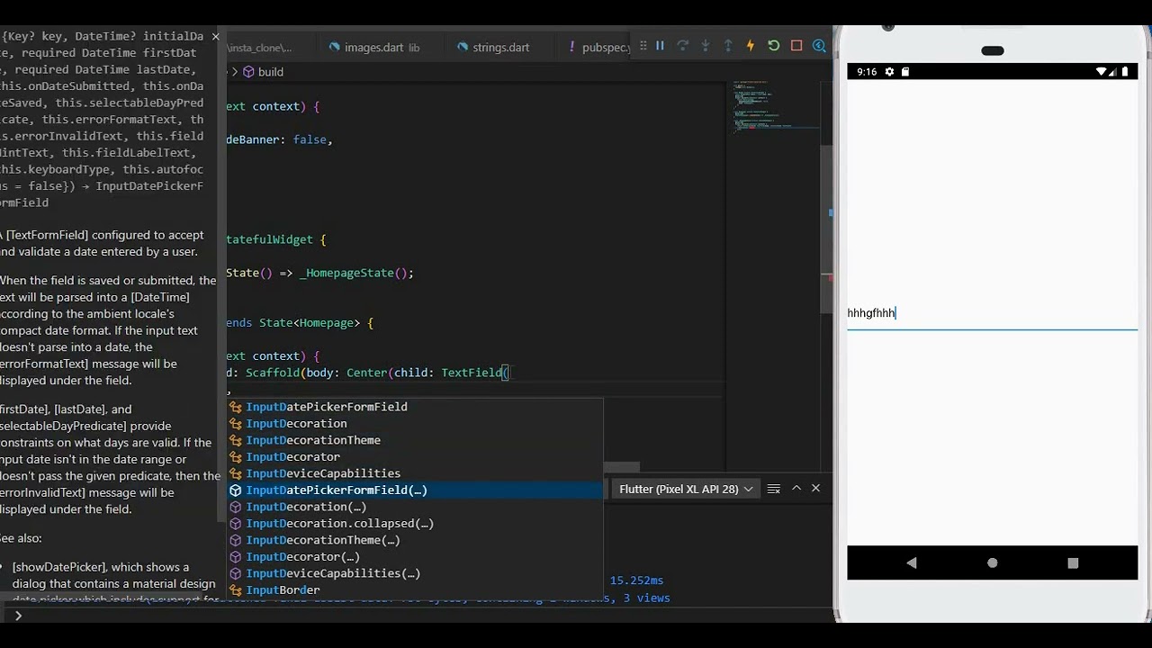Open the Flutter widget inspector icon
The image size is (1152, 648).
[819, 46]
